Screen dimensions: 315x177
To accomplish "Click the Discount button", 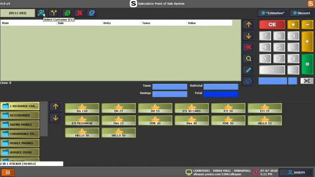I will (x=302, y=13).
